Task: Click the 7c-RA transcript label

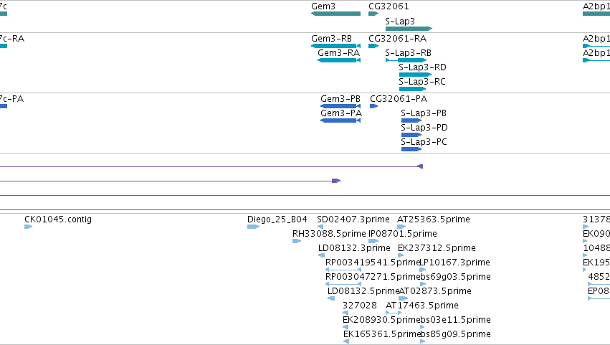Action: coord(11,39)
